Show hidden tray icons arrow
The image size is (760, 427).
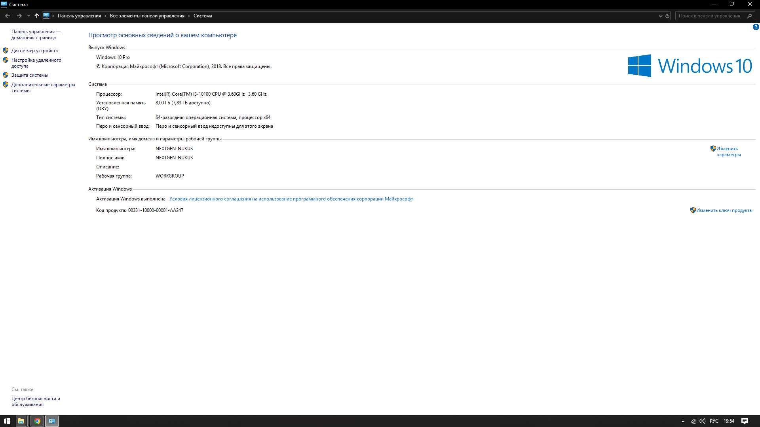click(x=683, y=421)
